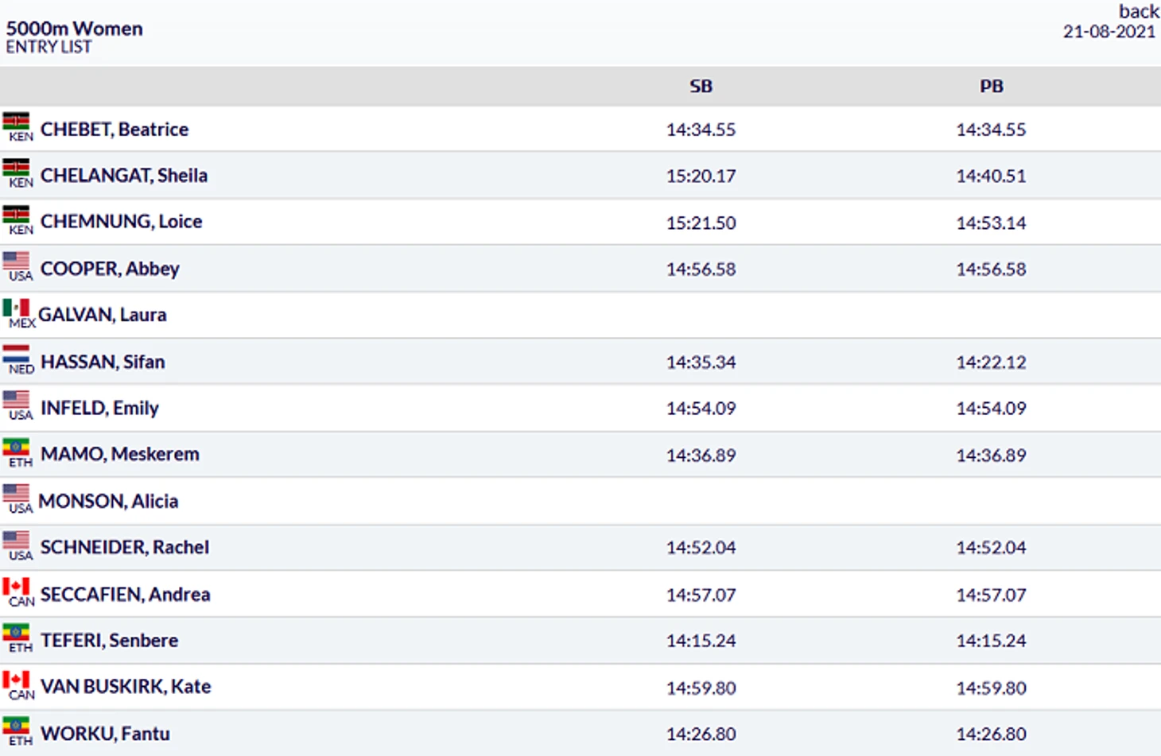
Task: Click the back link
Action: click(1138, 11)
